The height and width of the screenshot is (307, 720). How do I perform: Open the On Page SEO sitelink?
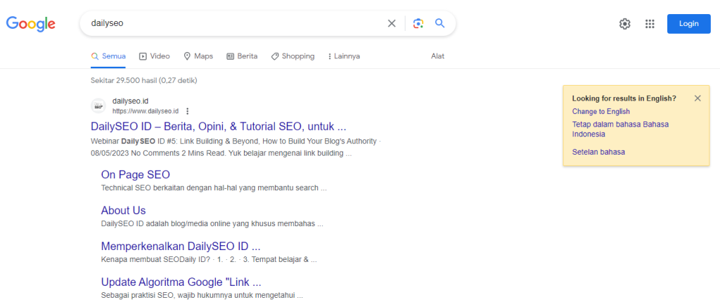136,175
